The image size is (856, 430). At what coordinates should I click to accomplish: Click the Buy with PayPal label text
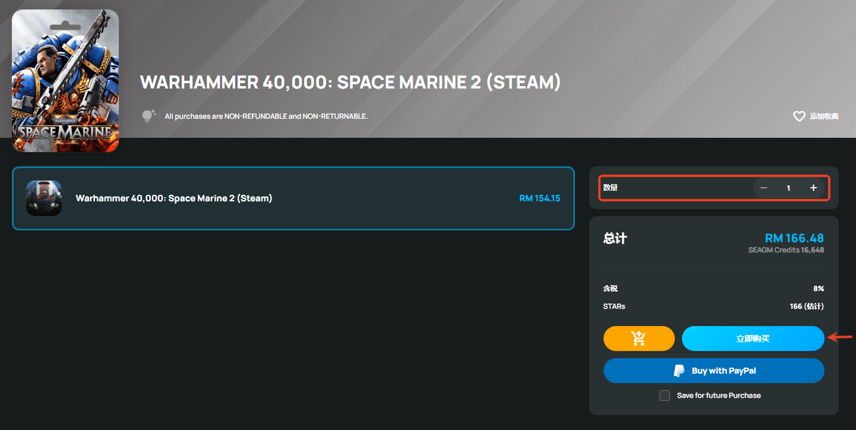(x=724, y=371)
